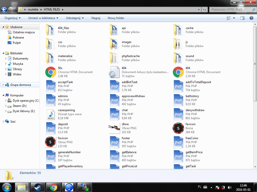Click the Nowy folder button
The height and width of the screenshot is (192, 257).
point(116,18)
